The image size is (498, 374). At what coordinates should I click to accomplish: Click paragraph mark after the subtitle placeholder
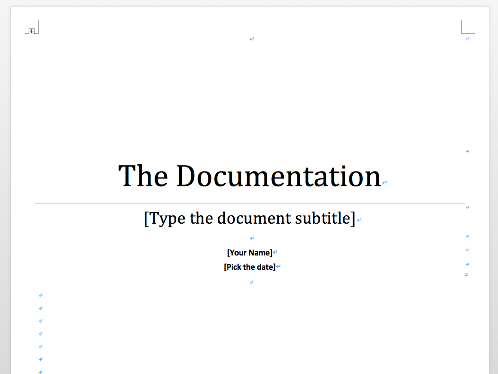(359, 220)
